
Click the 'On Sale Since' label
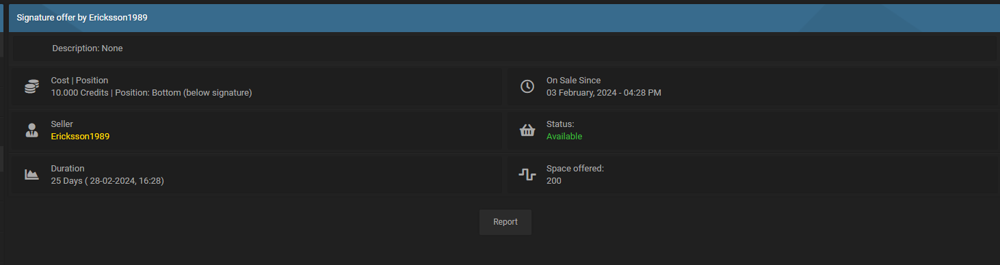[x=573, y=81]
